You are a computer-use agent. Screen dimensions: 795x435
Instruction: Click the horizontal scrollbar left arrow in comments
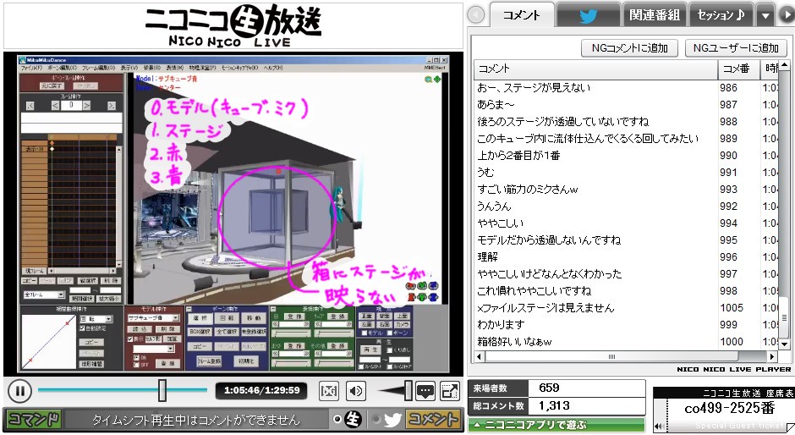tap(480, 356)
